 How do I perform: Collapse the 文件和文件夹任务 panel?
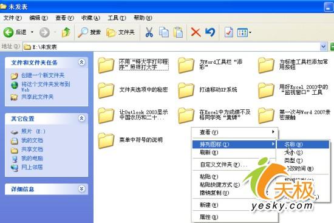coord(81,62)
